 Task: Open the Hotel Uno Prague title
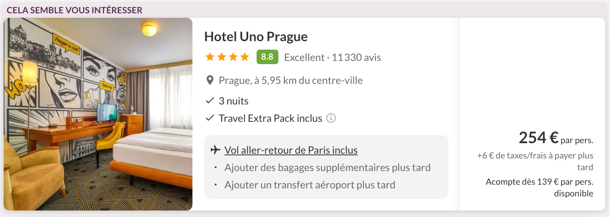pyautogui.click(x=256, y=37)
